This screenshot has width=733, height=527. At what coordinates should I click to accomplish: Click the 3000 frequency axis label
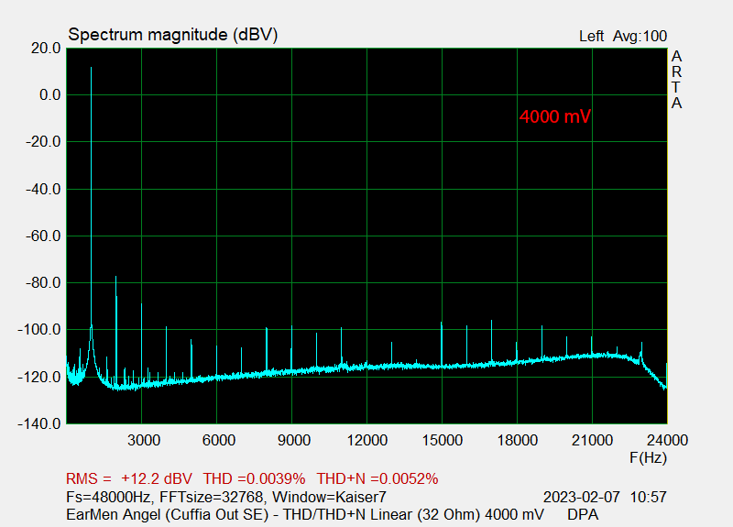pos(144,441)
